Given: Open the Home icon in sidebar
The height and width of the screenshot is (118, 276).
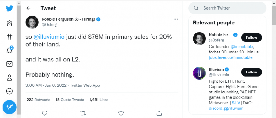Looking at the screenshot, I should (9, 23).
